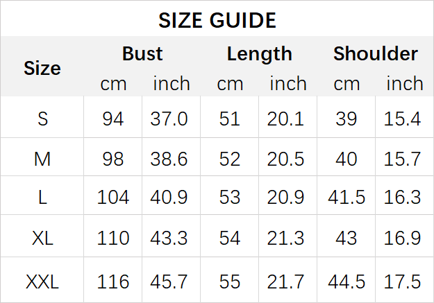Select the 16.9 inch shoulder cell
The image size is (434, 303).
[x=403, y=238]
